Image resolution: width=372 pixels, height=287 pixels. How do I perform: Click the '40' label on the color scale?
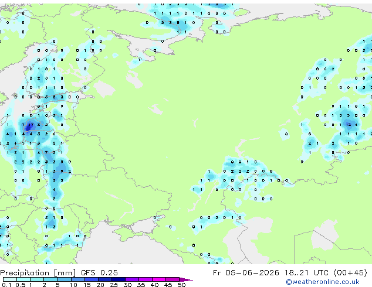click(x=154, y=285)
